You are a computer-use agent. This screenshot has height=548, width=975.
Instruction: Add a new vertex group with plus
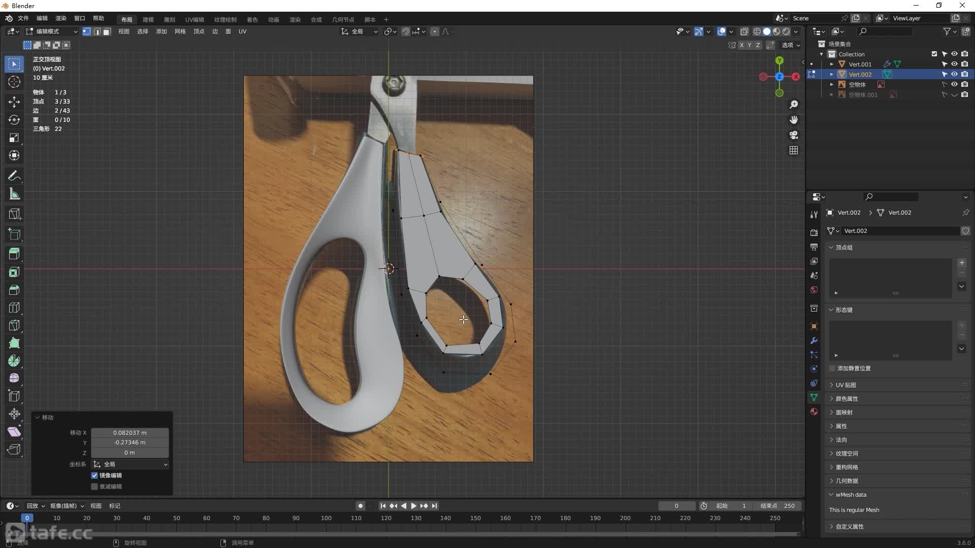tap(962, 263)
